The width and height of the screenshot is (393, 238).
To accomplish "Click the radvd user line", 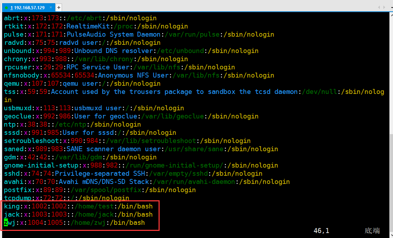I will (82, 43).
